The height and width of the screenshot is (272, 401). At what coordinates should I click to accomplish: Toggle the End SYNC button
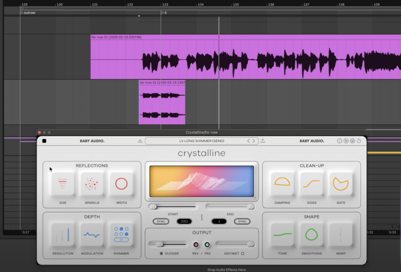coord(242,221)
